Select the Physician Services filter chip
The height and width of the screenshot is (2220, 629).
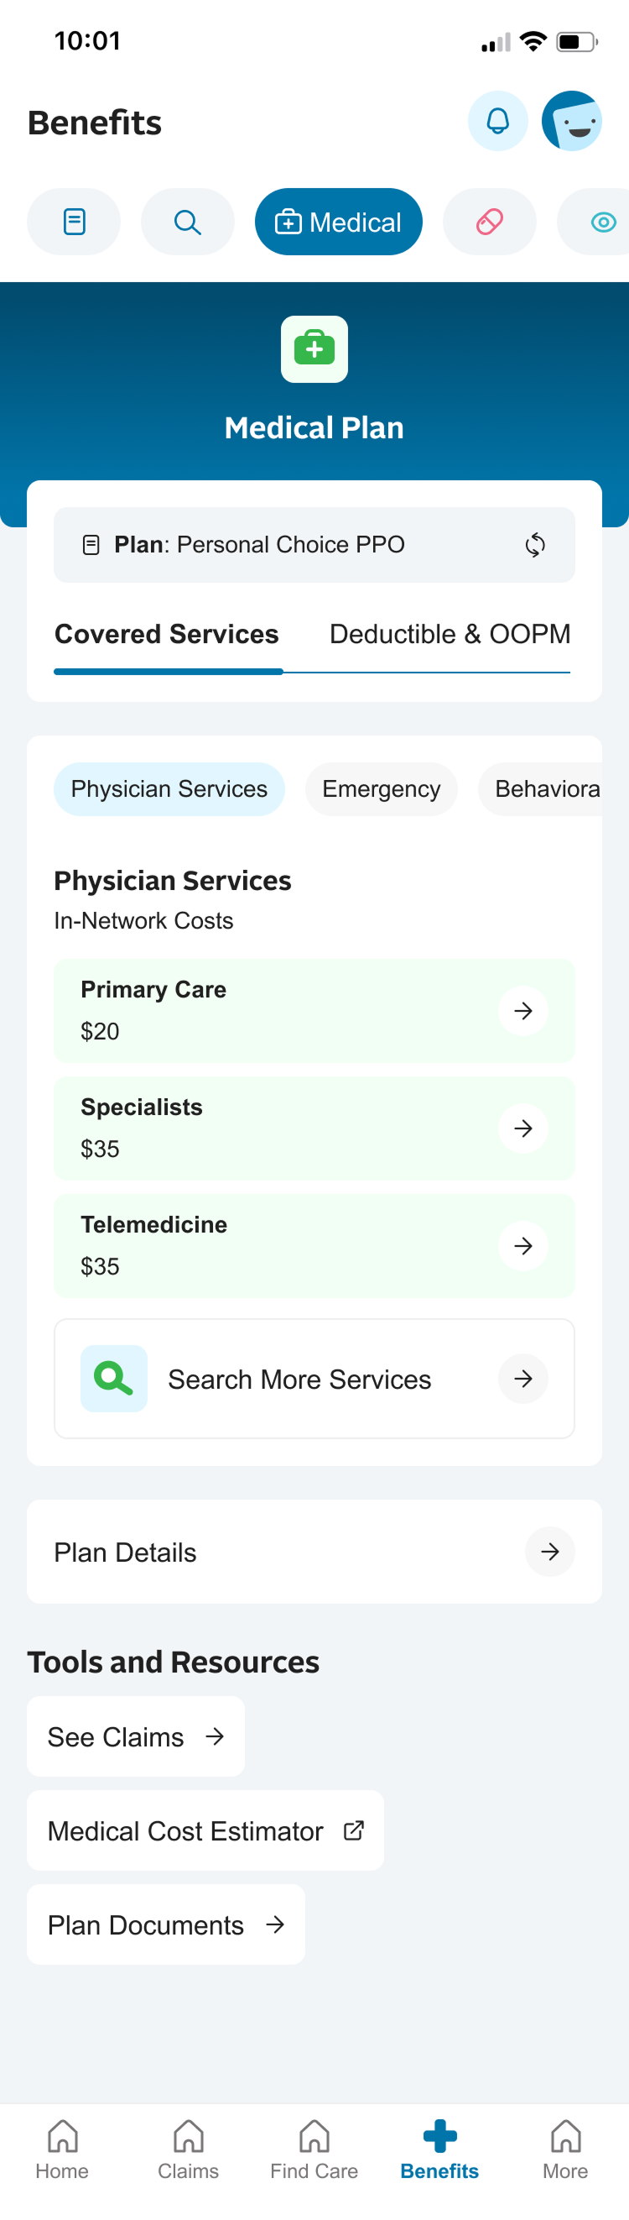coord(169,788)
